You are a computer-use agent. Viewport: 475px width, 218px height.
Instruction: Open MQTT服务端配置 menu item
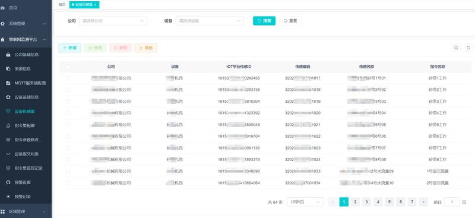pyautogui.click(x=26, y=83)
